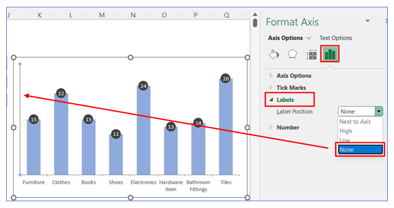
Task: Open the Format Axis pane options arrow
Action: pyautogui.click(x=367, y=21)
